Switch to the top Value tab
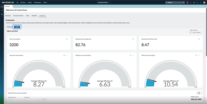This screenshot has width=207, height=104. 27,16
